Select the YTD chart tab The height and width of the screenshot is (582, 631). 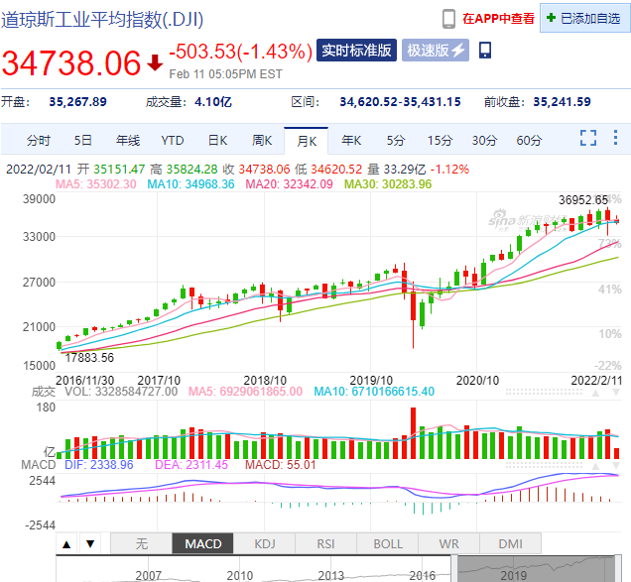173,141
